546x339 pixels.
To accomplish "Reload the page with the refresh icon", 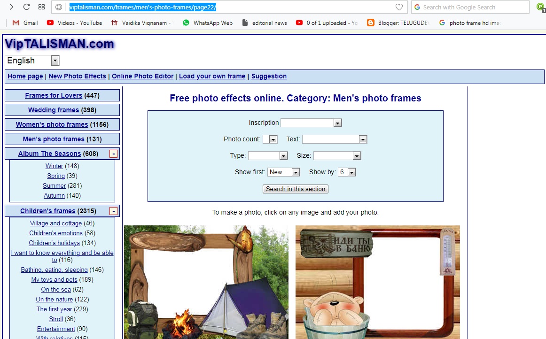I will [26, 7].
